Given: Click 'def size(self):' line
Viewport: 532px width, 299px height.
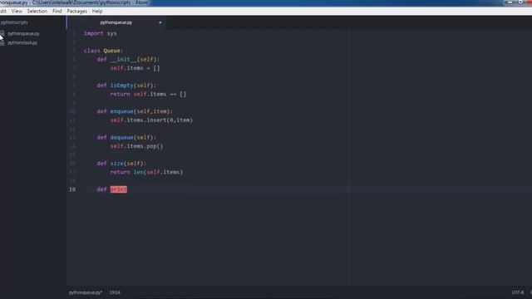Looking at the screenshot, I should point(121,164).
